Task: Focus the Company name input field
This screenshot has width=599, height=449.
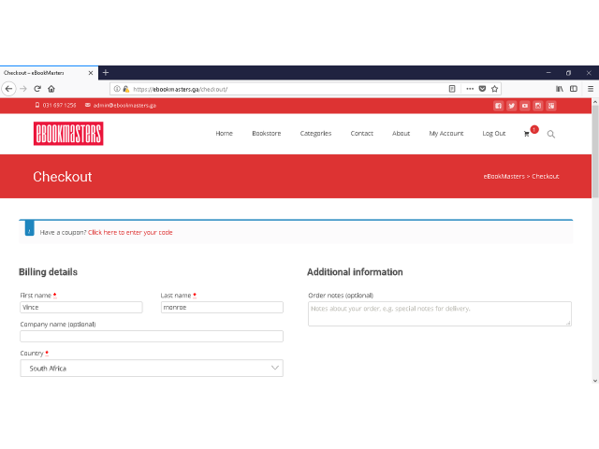Action: point(152,337)
